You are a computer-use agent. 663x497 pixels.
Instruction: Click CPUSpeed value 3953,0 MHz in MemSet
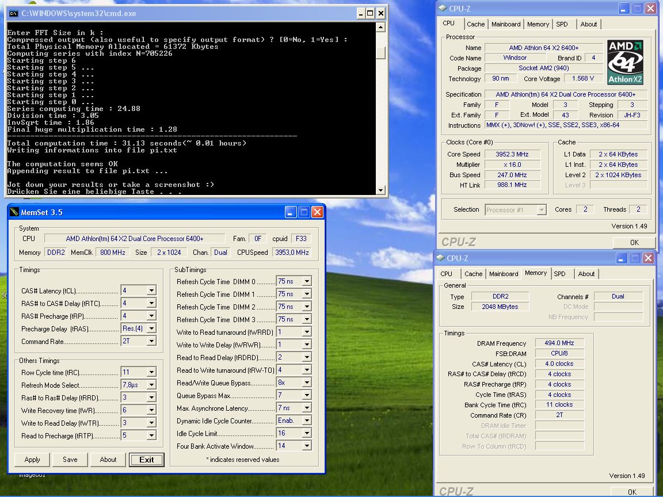tap(292, 253)
